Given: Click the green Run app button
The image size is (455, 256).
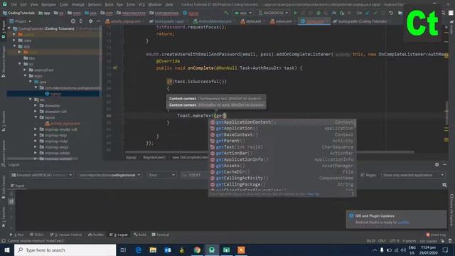Looking at the screenshot, I should coord(296,13).
